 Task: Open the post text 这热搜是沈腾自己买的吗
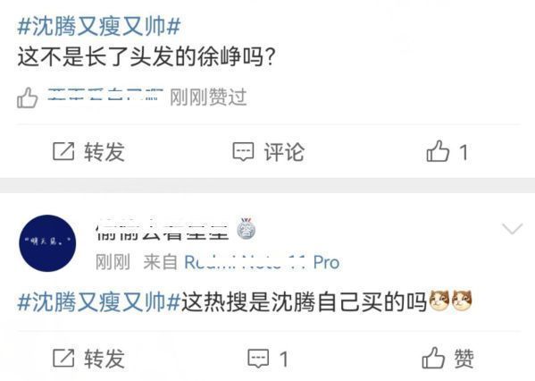[304, 302]
